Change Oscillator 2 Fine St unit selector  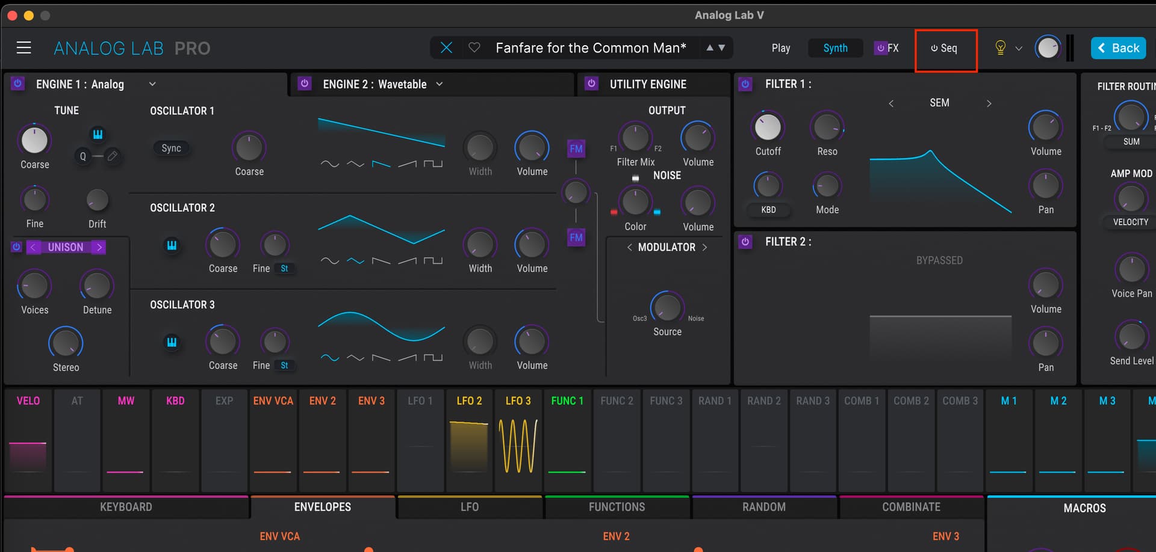285,269
